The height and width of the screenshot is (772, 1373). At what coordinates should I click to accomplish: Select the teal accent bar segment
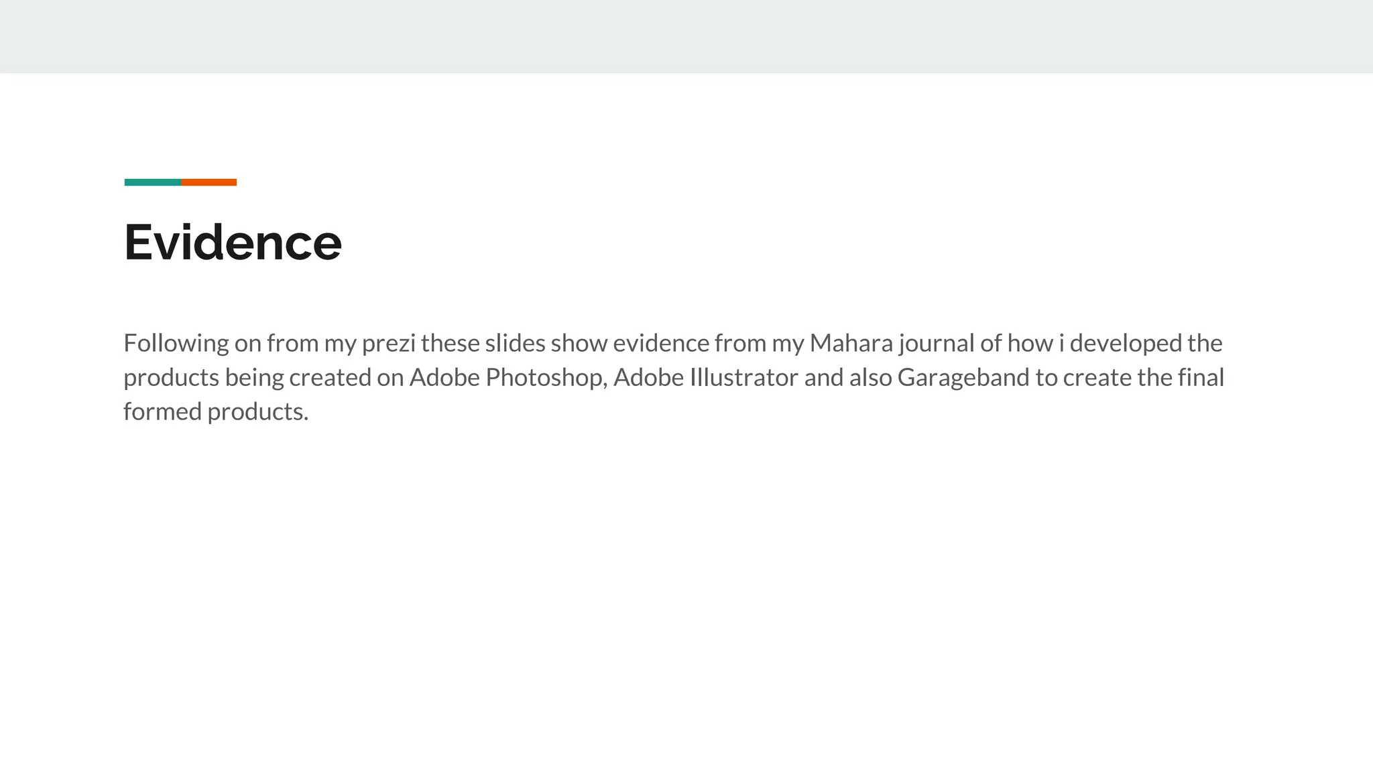[x=152, y=182]
